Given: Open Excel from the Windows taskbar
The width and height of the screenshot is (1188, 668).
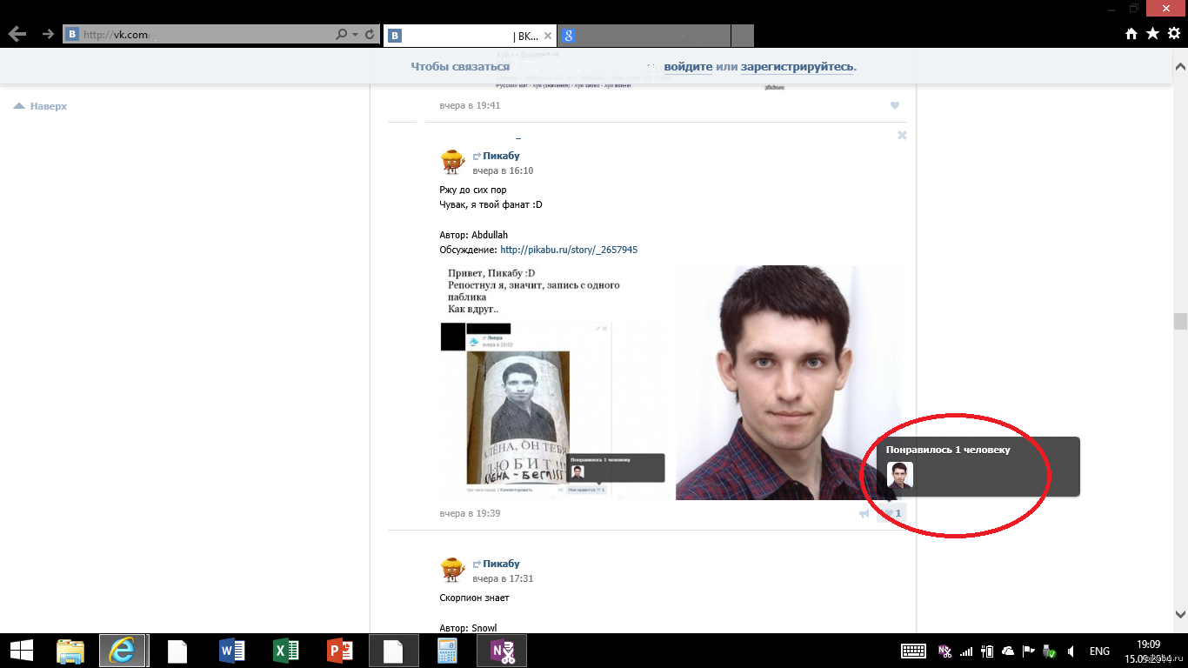Looking at the screenshot, I should click(286, 651).
